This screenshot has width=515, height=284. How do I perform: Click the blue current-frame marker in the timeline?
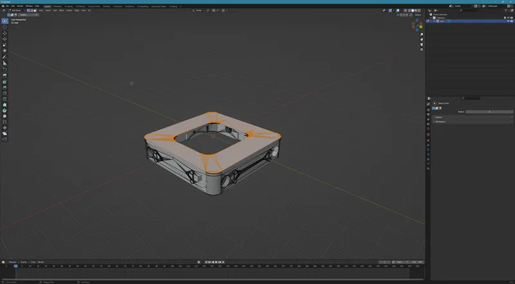[15, 266]
